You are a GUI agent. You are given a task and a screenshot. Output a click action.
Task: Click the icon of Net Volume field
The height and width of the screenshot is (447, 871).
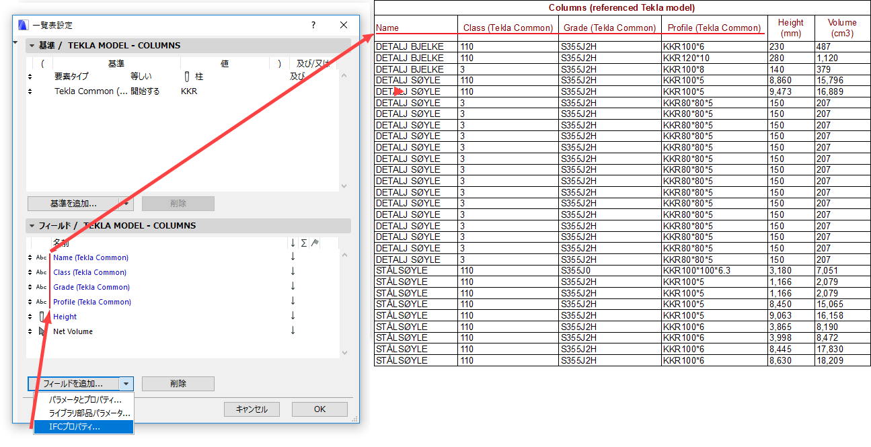click(x=42, y=331)
